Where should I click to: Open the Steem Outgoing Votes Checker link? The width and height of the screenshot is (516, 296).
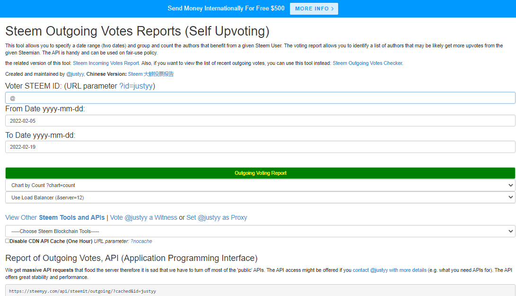[367, 63]
